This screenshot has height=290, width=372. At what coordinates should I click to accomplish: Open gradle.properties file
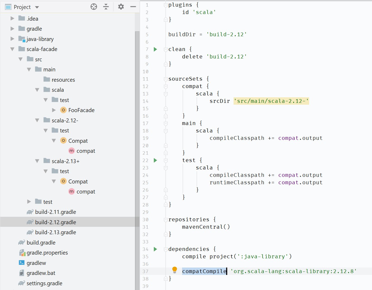pyautogui.click(x=43, y=253)
